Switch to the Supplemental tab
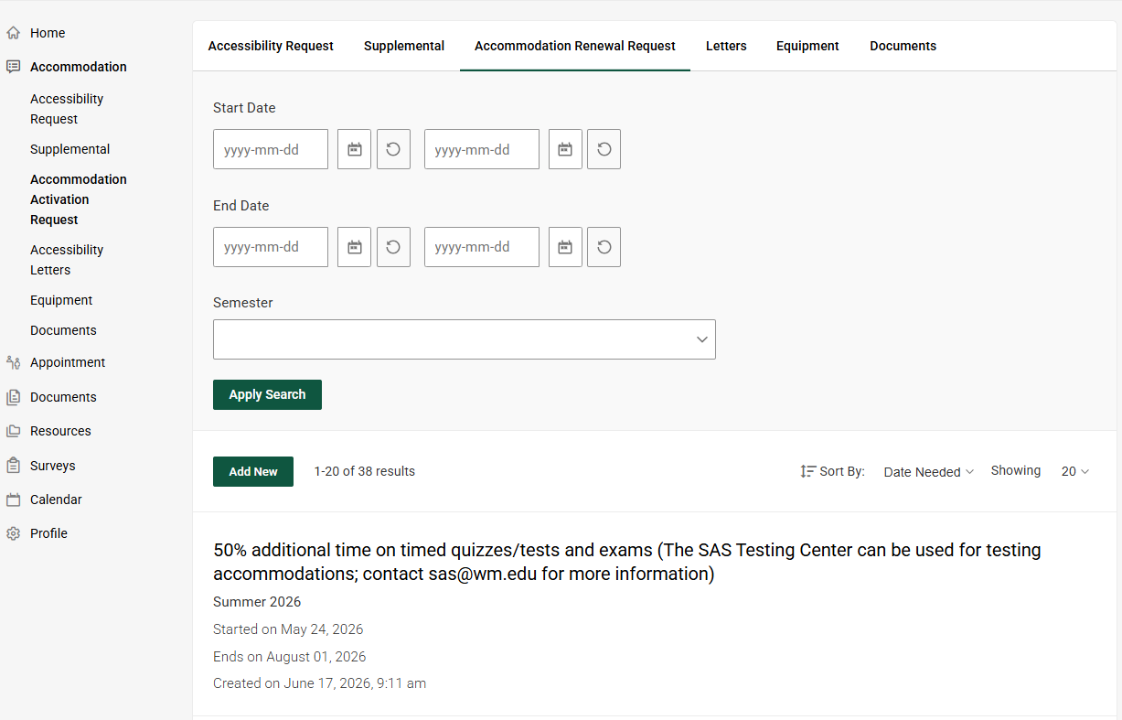This screenshot has height=720, width=1122. 404,46
